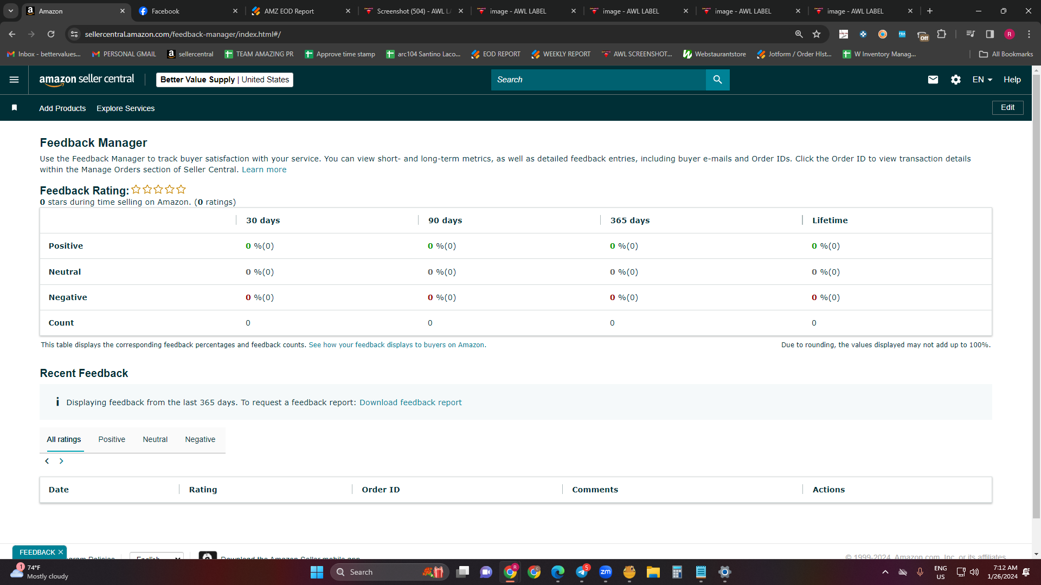Click the search magnifier button in Seller Central

pyautogui.click(x=717, y=80)
